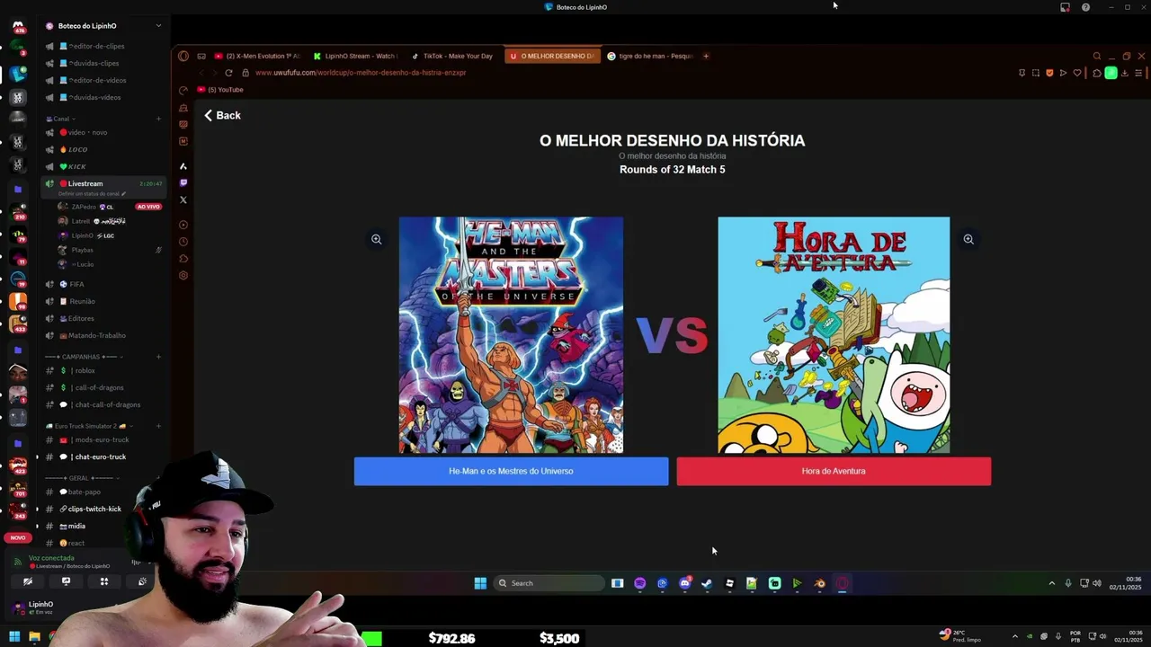1151x647 pixels.
Task: Open Discord inbox icon in title bar
Action: tap(1065, 7)
